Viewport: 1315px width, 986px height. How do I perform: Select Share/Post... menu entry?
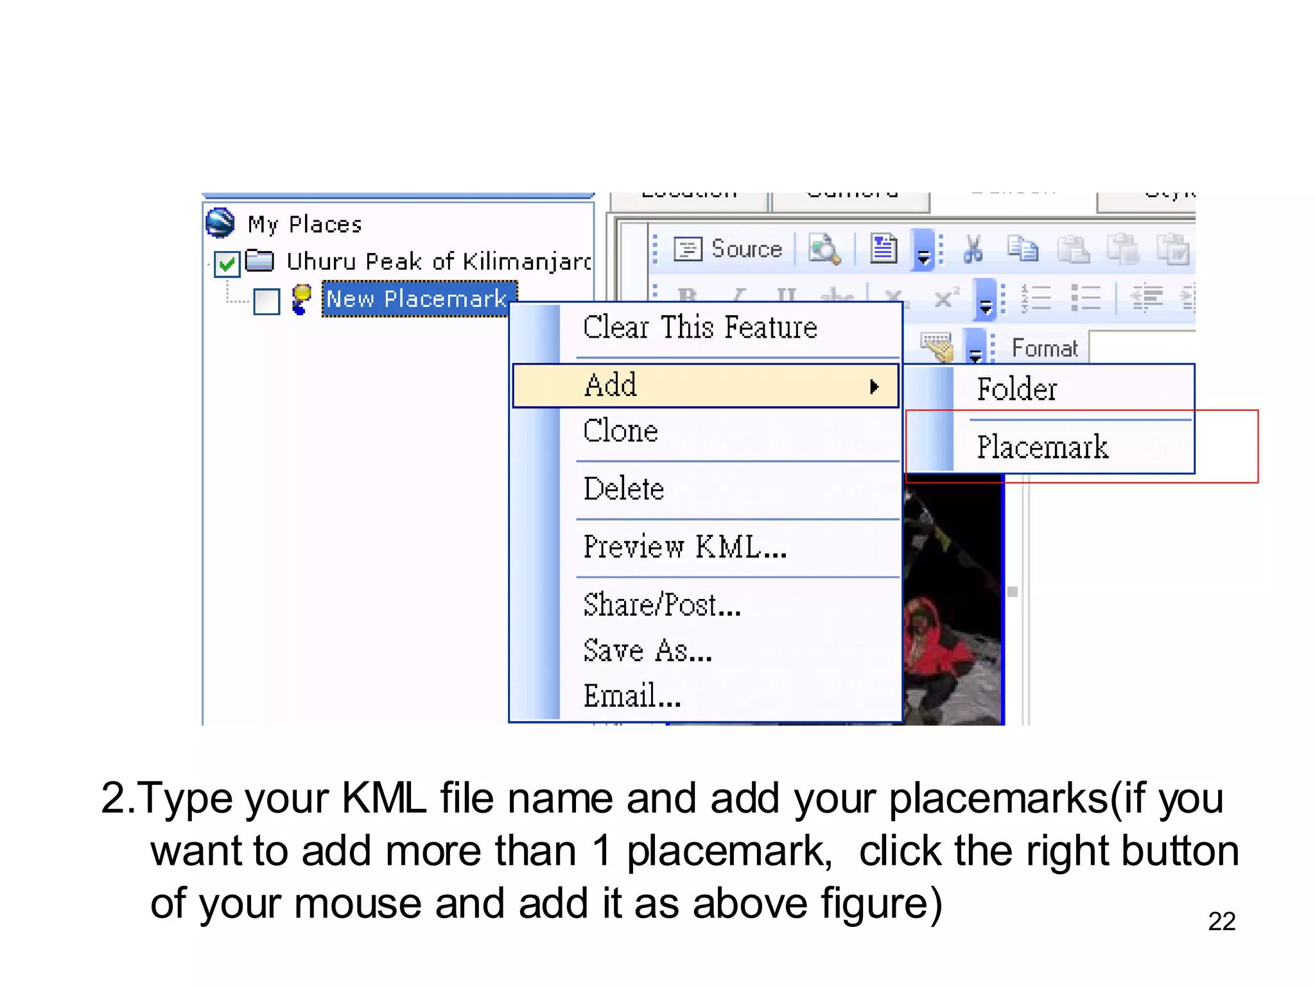point(706,605)
